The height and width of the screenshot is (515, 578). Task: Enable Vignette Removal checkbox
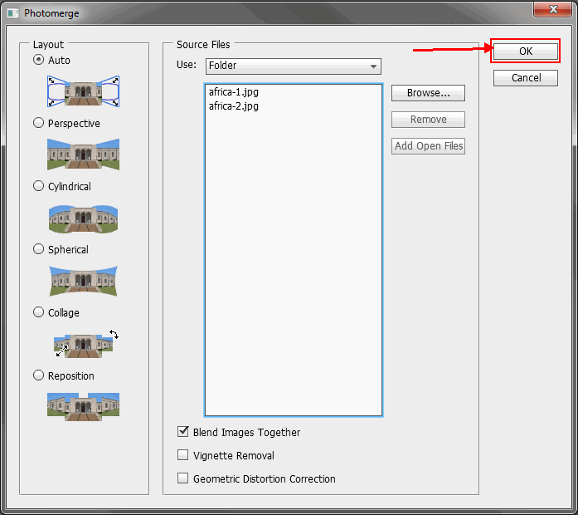point(183,455)
